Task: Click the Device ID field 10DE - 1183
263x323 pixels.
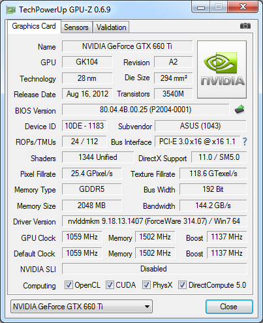Action: pyautogui.click(x=84, y=126)
